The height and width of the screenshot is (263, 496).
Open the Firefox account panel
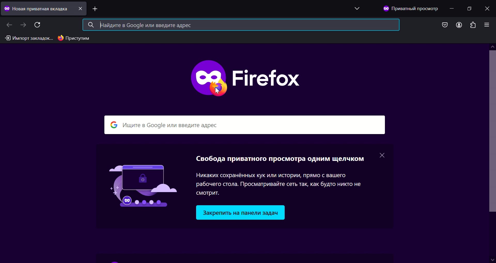pos(459,25)
